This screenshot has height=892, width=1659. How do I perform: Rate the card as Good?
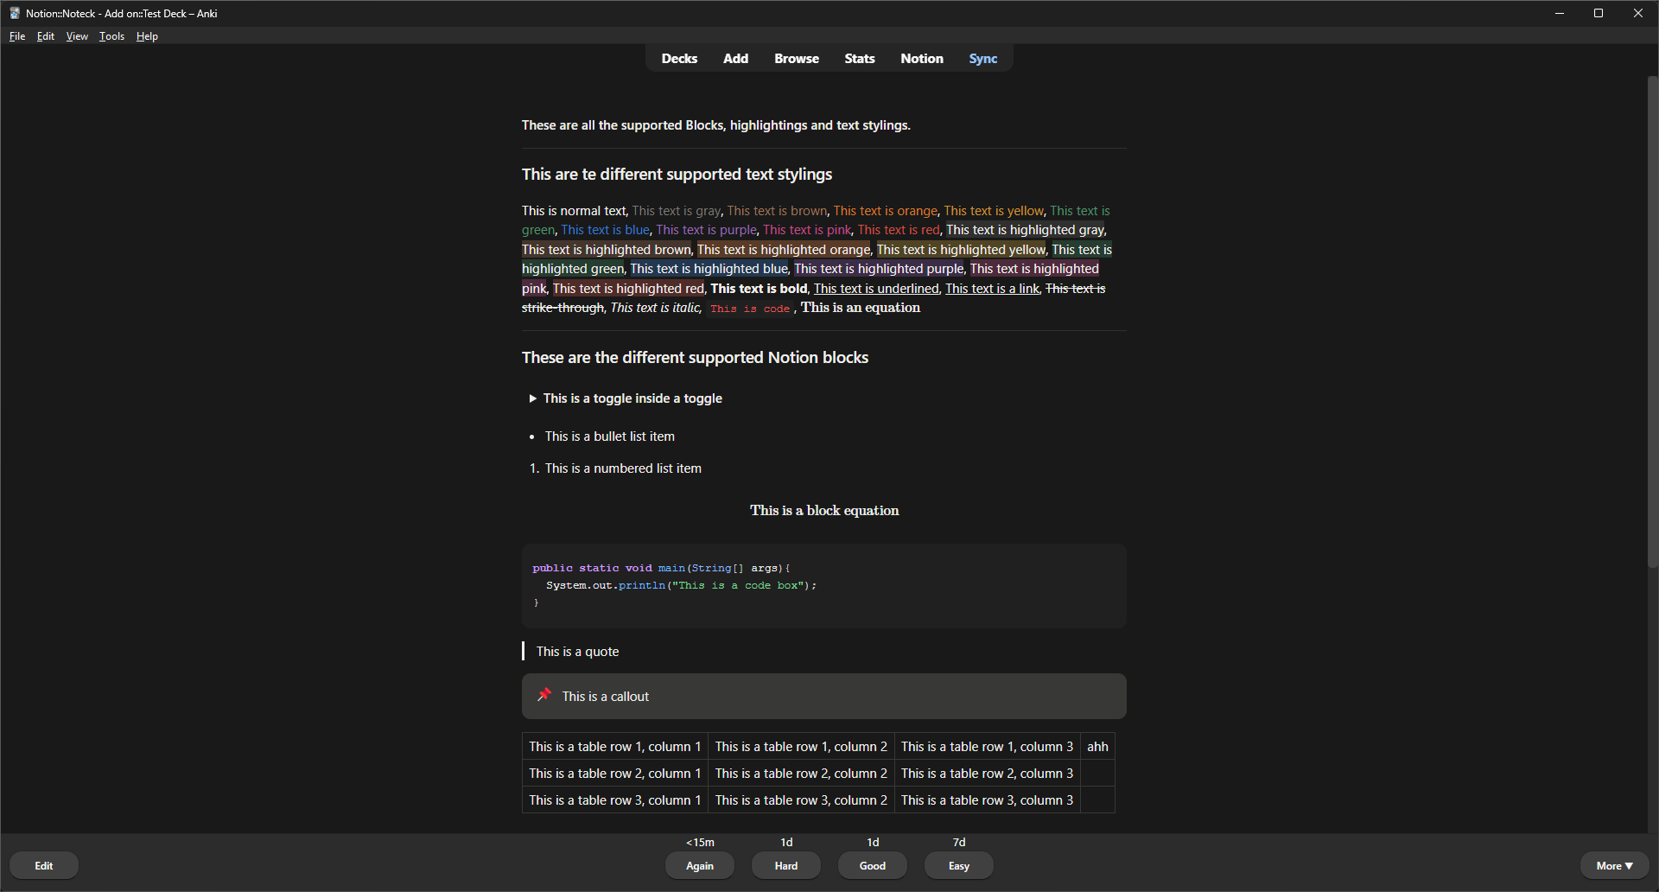tap(872, 865)
